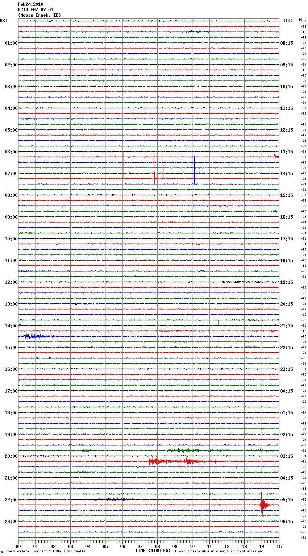Select the 12:00 MST hour label

point(11,282)
